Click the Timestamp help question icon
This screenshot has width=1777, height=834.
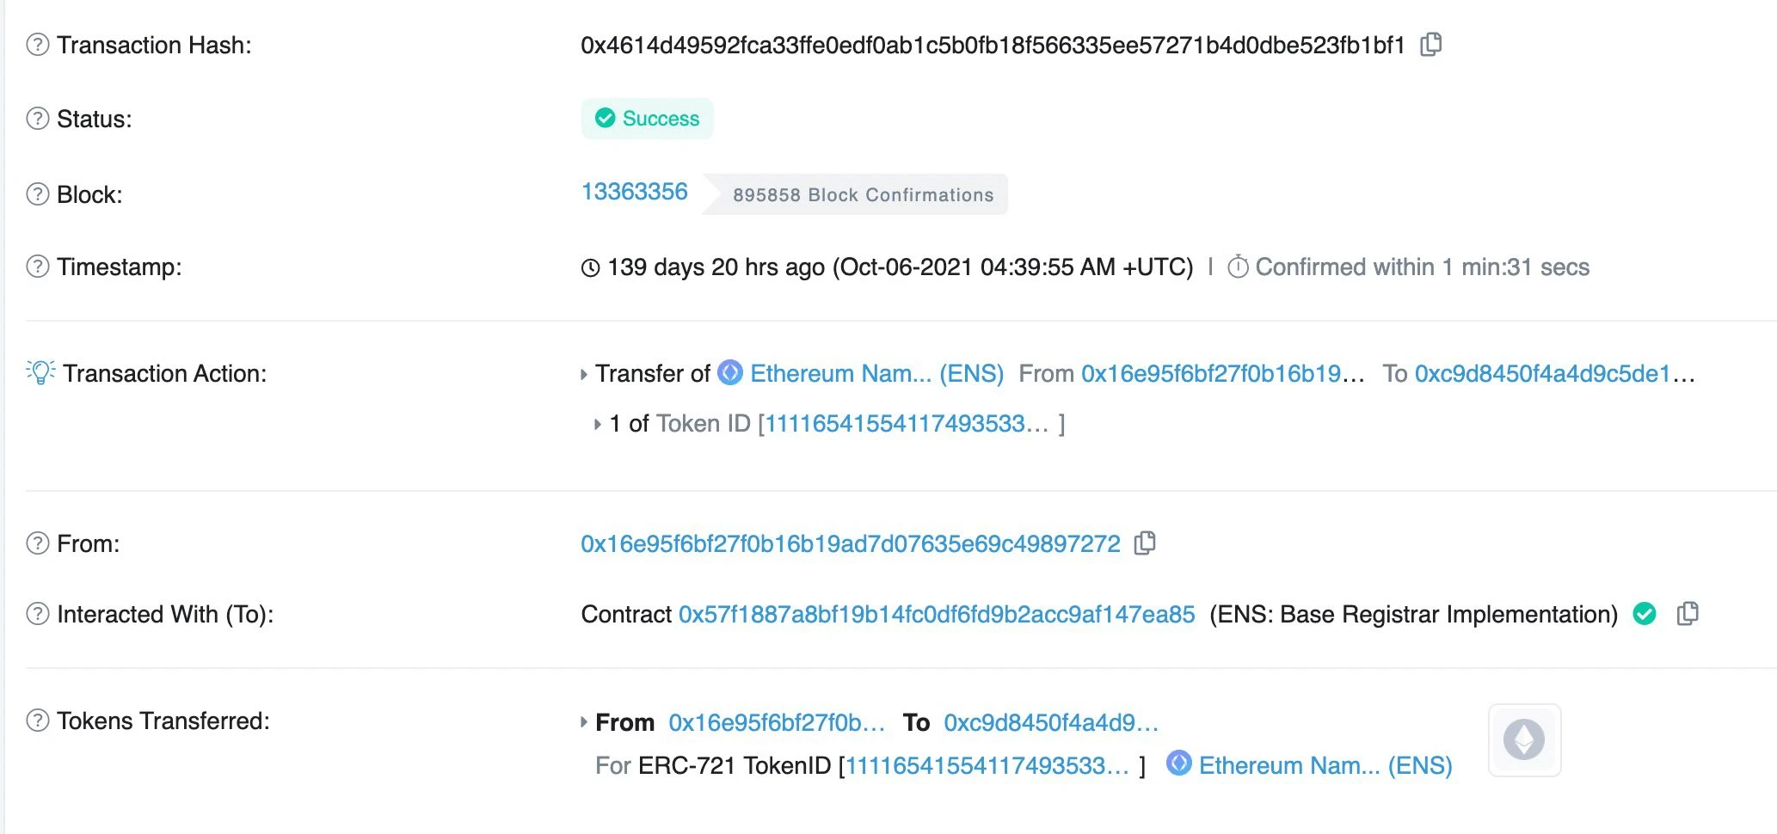point(38,267)
